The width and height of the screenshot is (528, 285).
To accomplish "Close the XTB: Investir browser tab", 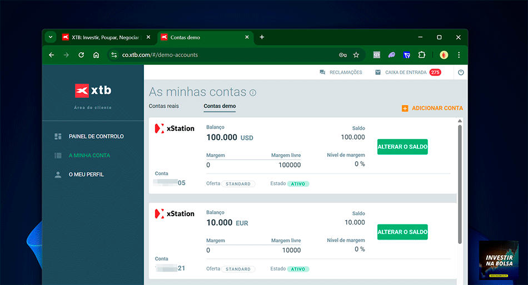I will (148, 37).
